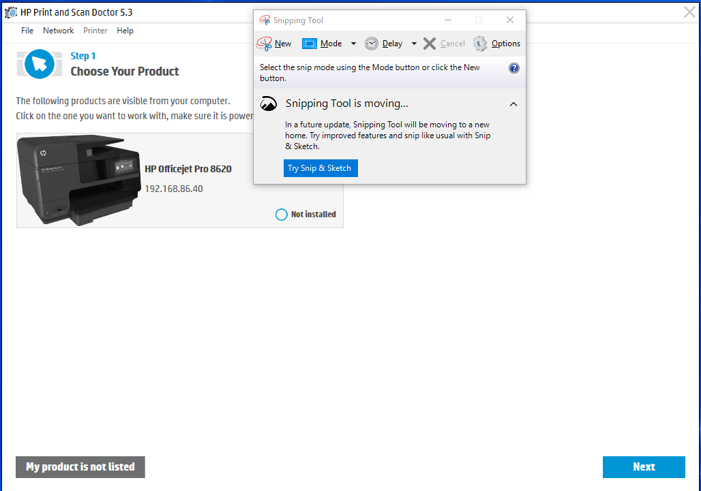Click Try Snip & Sketch button

click(x=320, y=168)
